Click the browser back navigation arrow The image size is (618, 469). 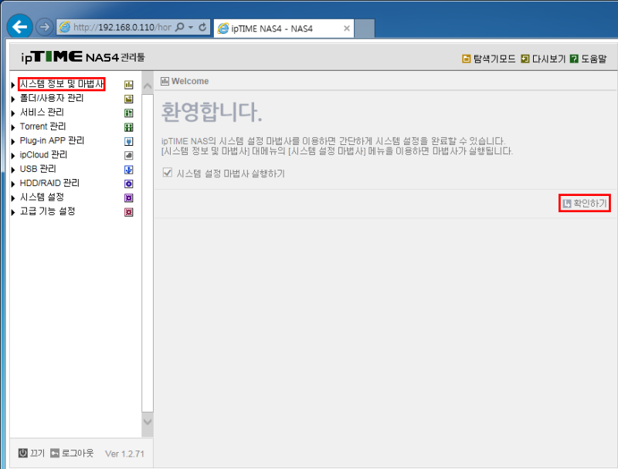coord(19,25)
